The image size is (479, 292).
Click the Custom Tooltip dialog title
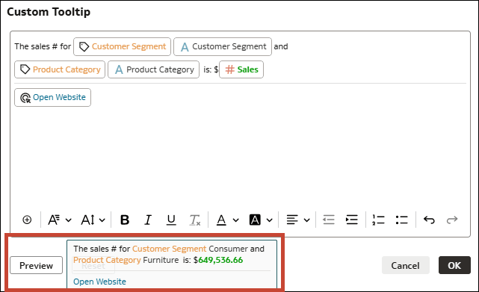coord(49,12)
